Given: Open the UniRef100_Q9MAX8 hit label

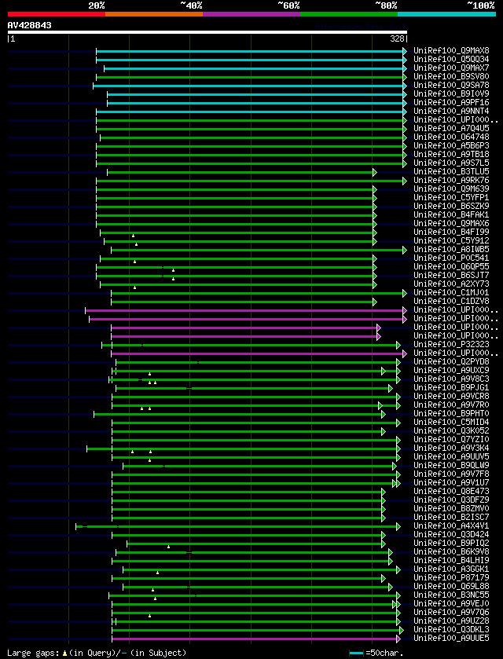Looking at the screenshot, I should point(451,51).
